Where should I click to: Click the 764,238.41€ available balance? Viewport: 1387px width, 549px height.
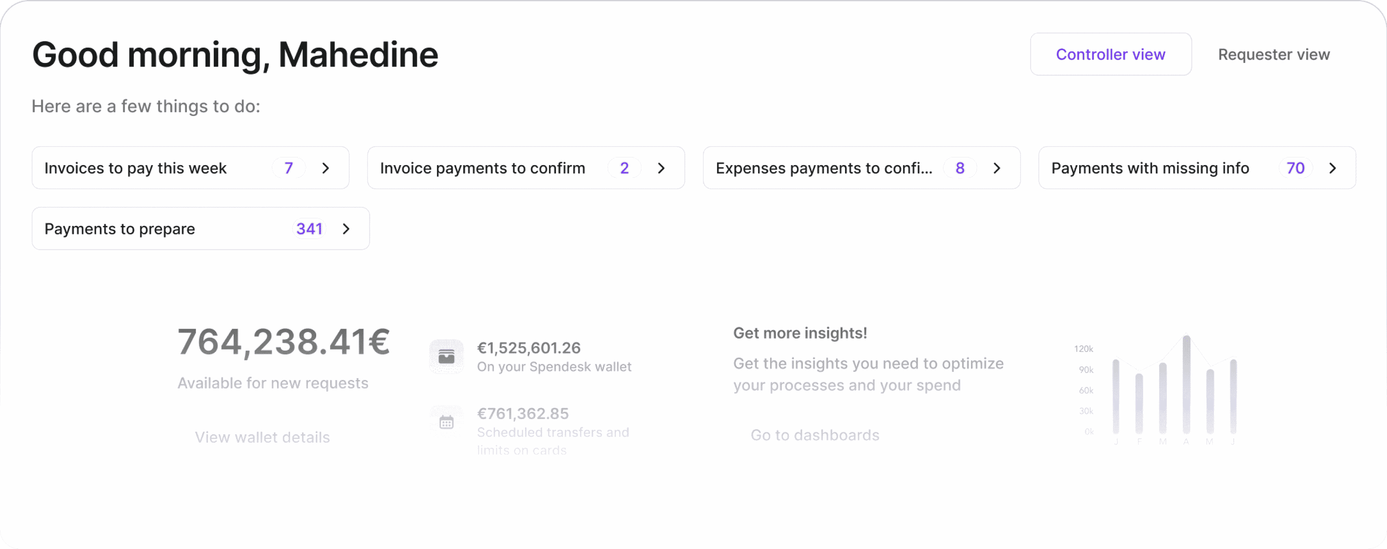point(284,342)
